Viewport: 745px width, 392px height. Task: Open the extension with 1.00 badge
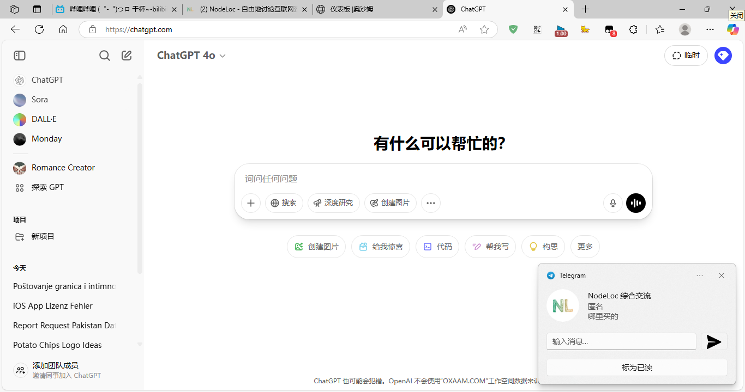(561, 30)
